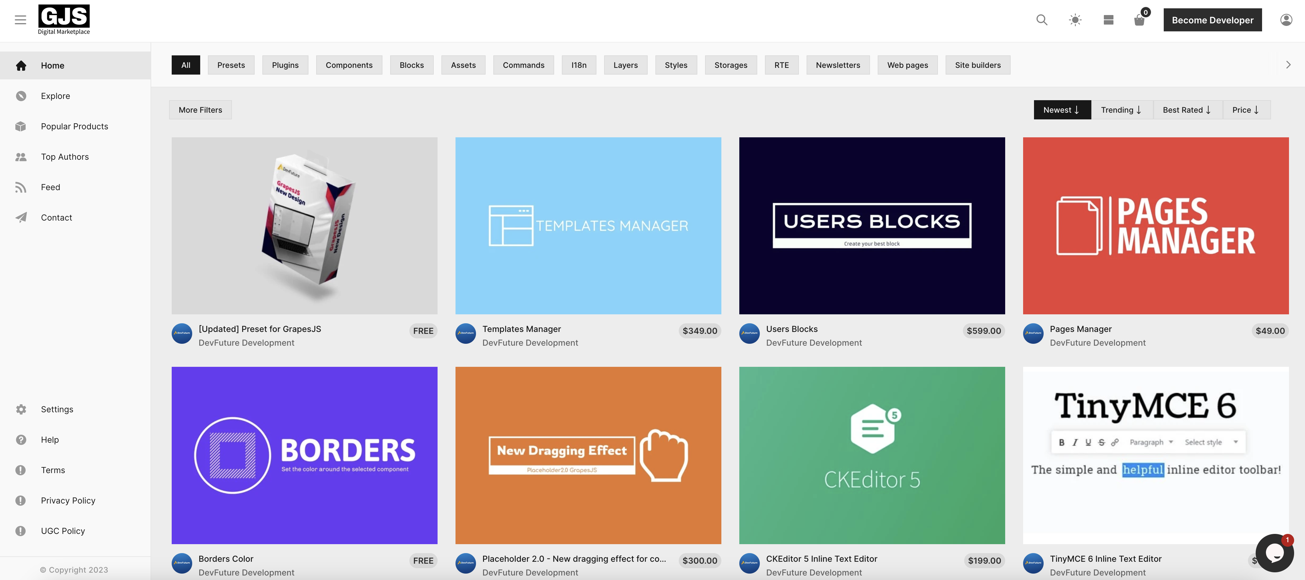This screenshot has height=580, width=1305.
Task: Click the Help question mark icon
Action: [x=21, y=439]
